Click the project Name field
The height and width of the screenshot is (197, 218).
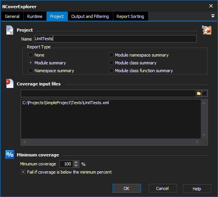tap(115, 39)
